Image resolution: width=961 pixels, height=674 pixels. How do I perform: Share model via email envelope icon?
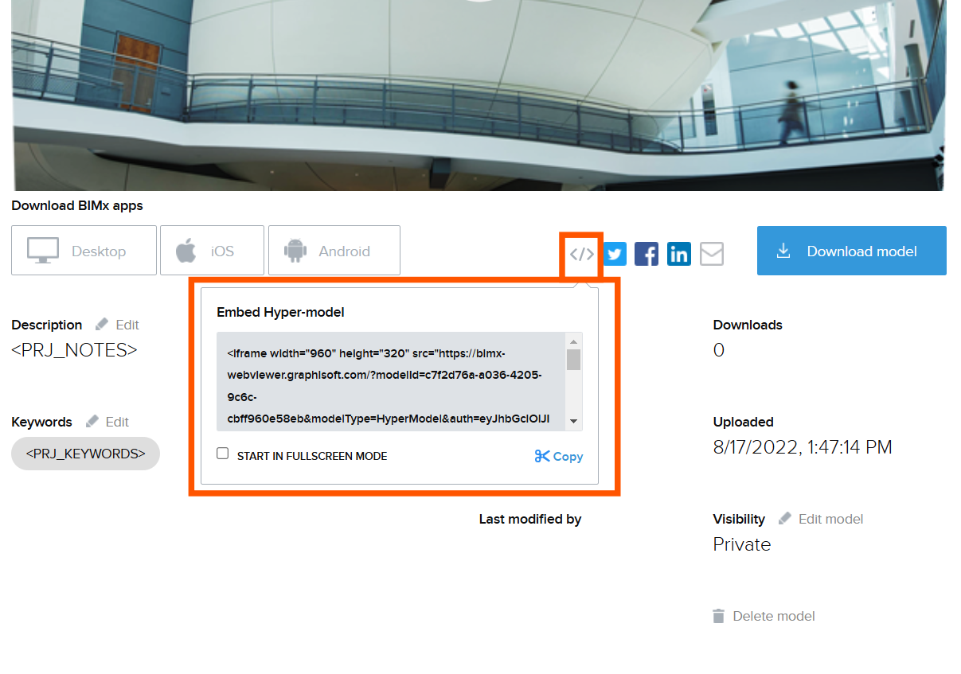pos(712,254)
